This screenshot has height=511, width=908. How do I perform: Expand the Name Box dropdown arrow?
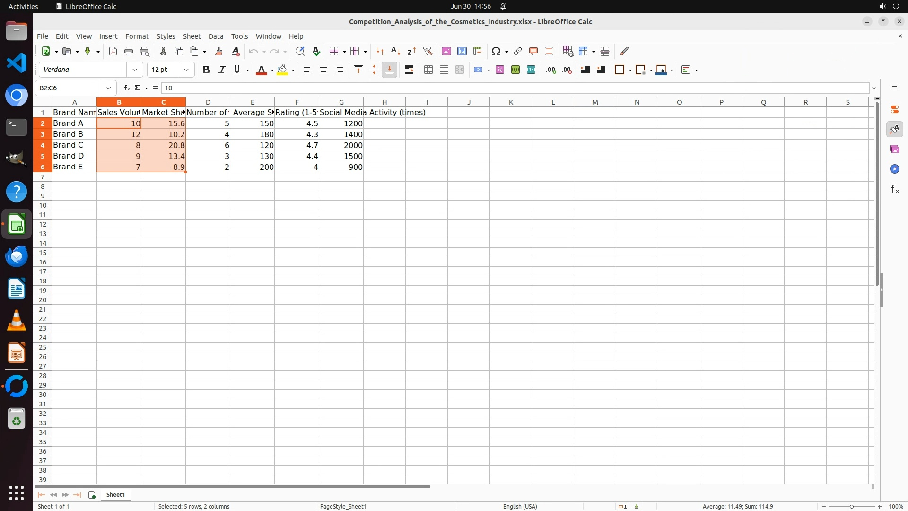108,88
